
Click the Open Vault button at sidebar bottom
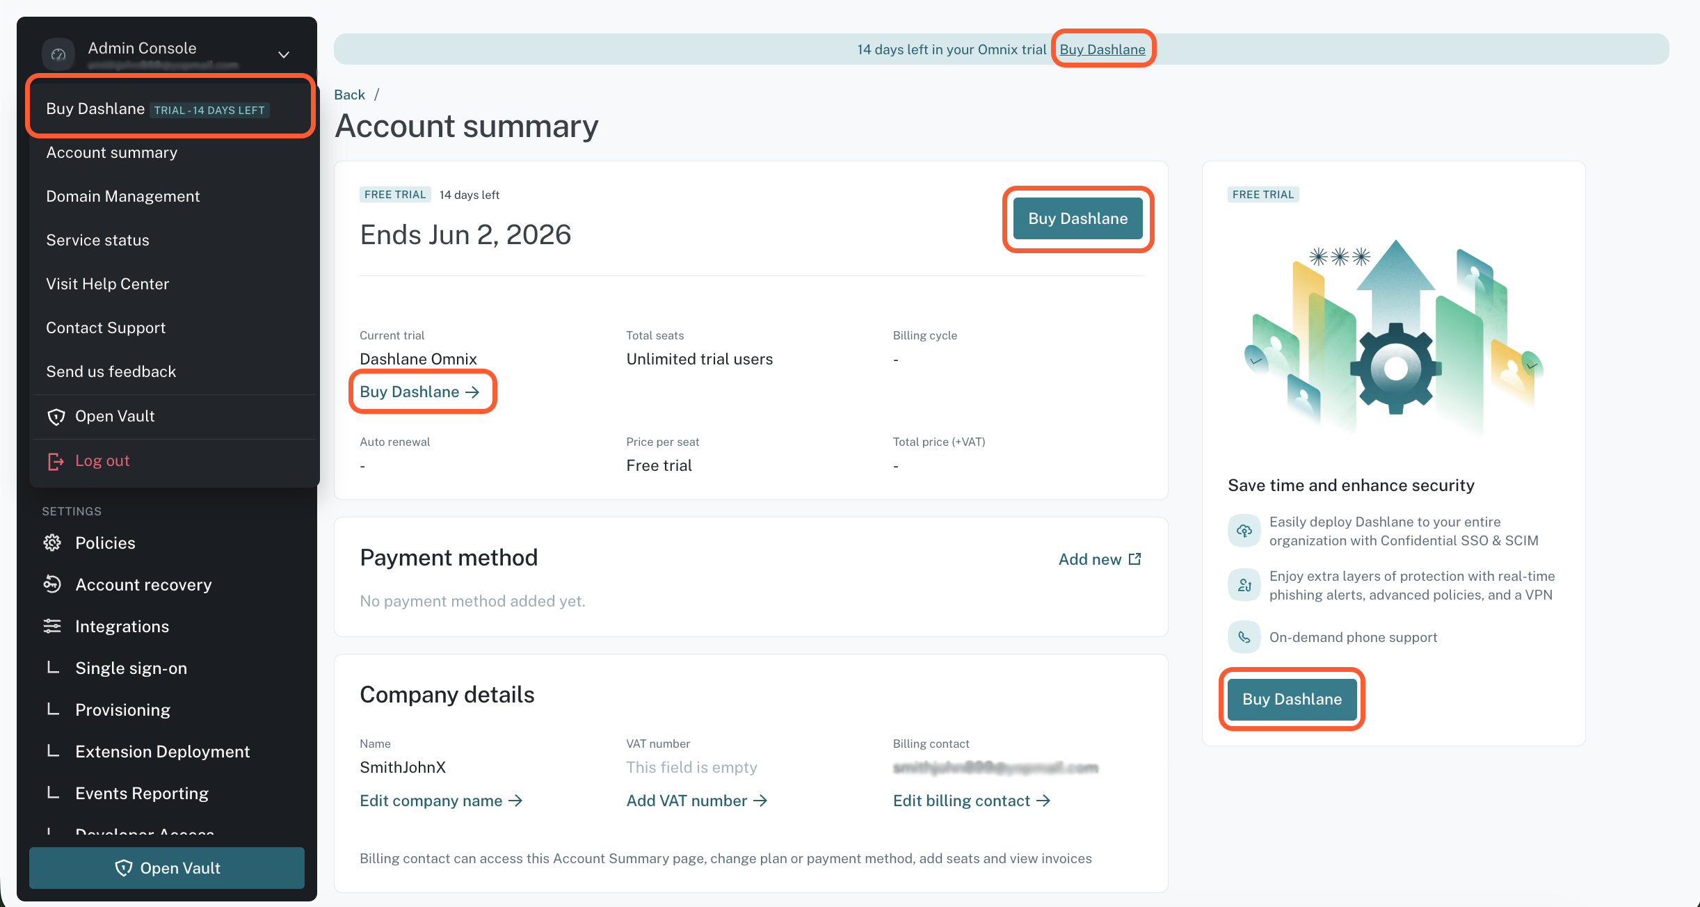(167, 868)
